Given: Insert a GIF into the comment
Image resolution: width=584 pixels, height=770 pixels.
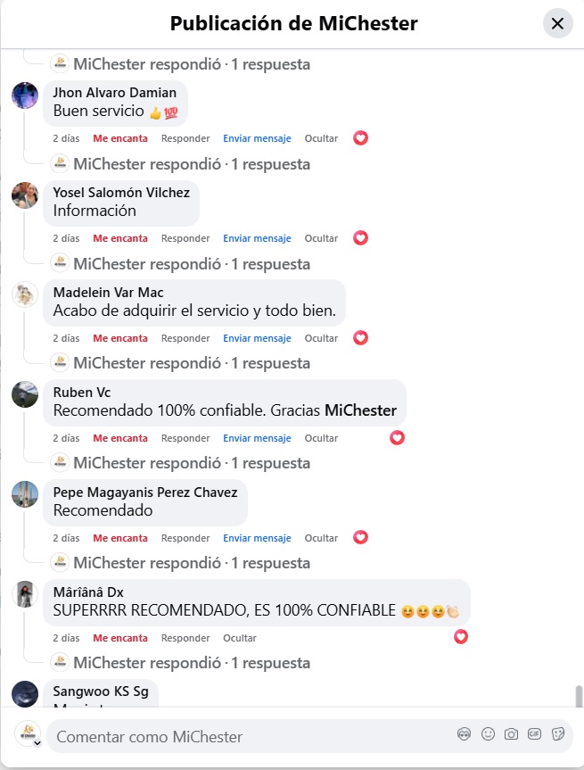Looking at the screenshot, I should (x=534, y=734).
